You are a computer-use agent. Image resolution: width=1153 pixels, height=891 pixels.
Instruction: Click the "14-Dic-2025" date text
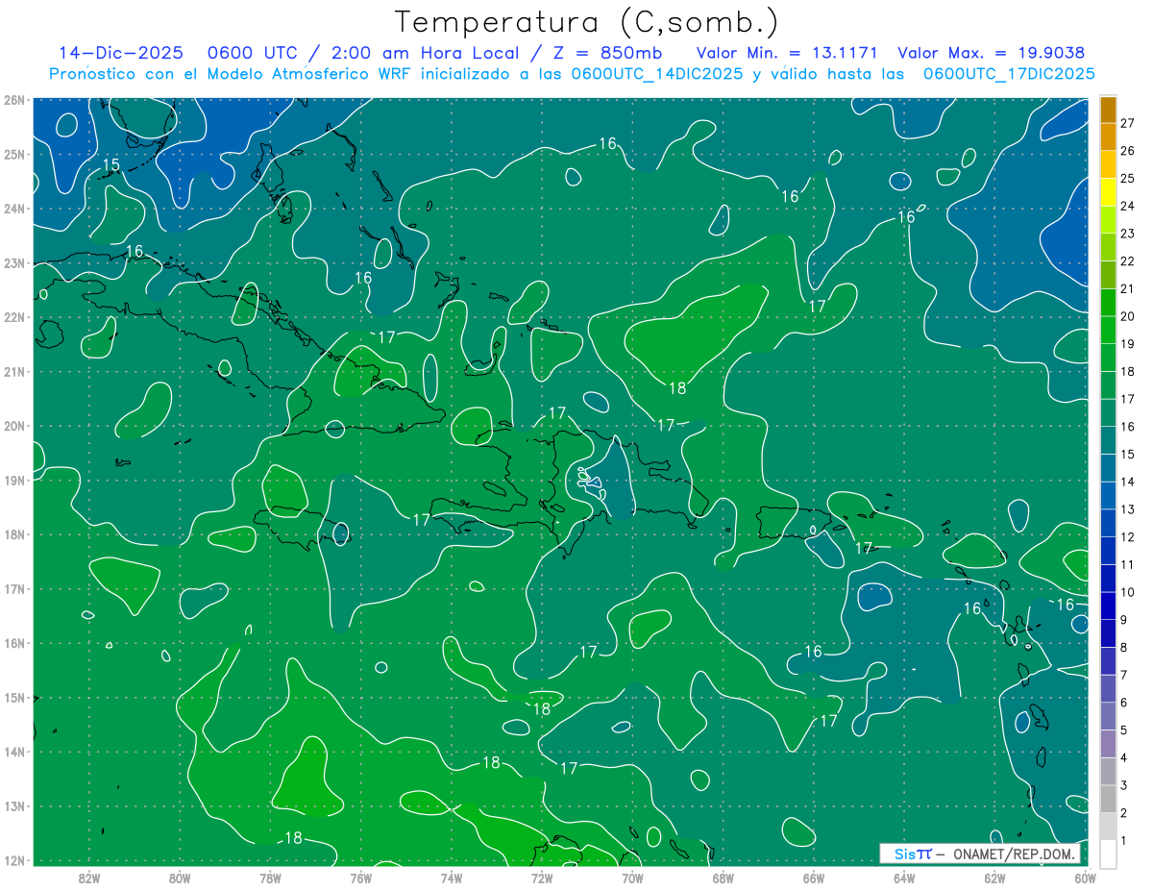119,53
